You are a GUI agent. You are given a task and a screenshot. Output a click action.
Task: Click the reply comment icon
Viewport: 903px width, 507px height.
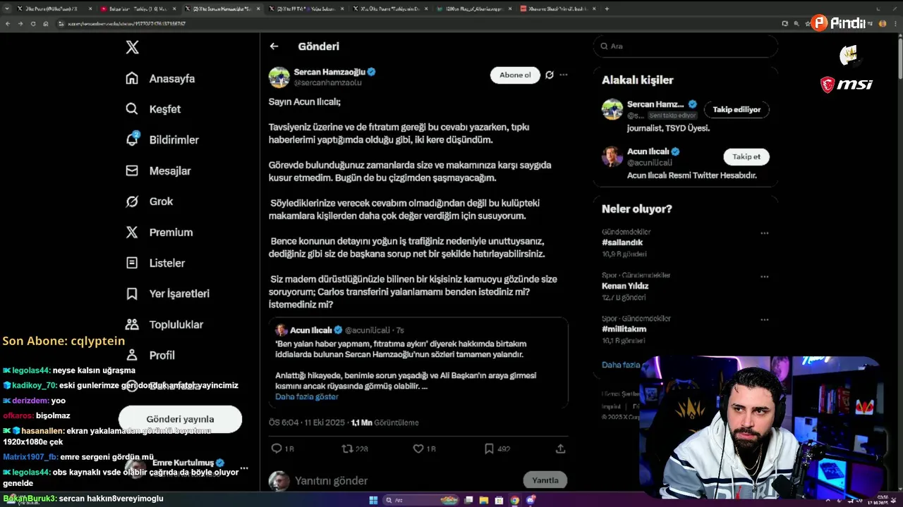click(x=277, y=449)
